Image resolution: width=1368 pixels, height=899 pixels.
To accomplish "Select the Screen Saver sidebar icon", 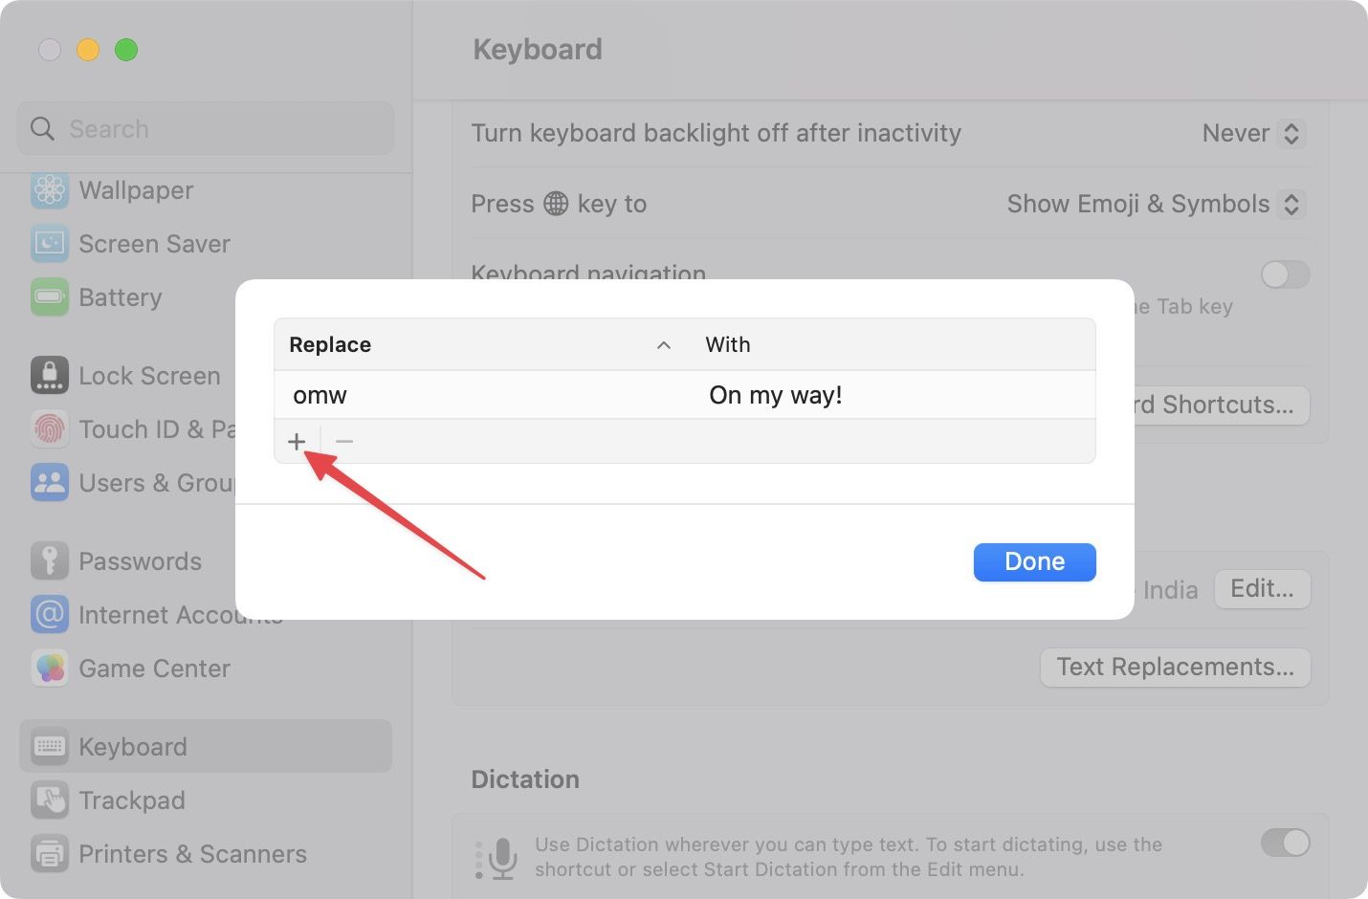I will (x=50, y=244).
